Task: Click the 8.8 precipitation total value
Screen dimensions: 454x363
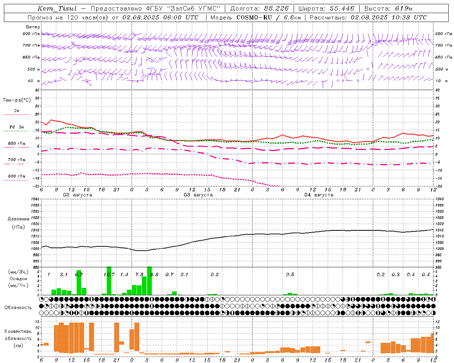Action: (x=154, y=275)
